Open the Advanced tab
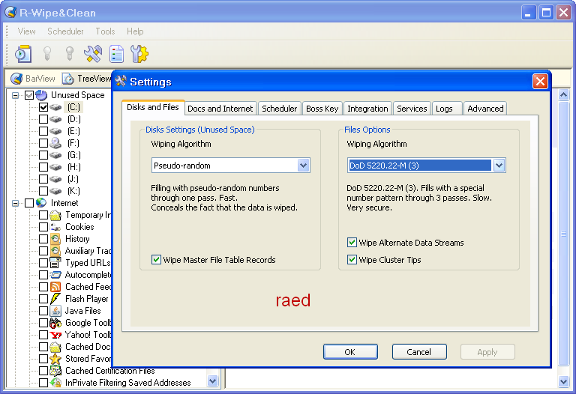 point(485,109)
